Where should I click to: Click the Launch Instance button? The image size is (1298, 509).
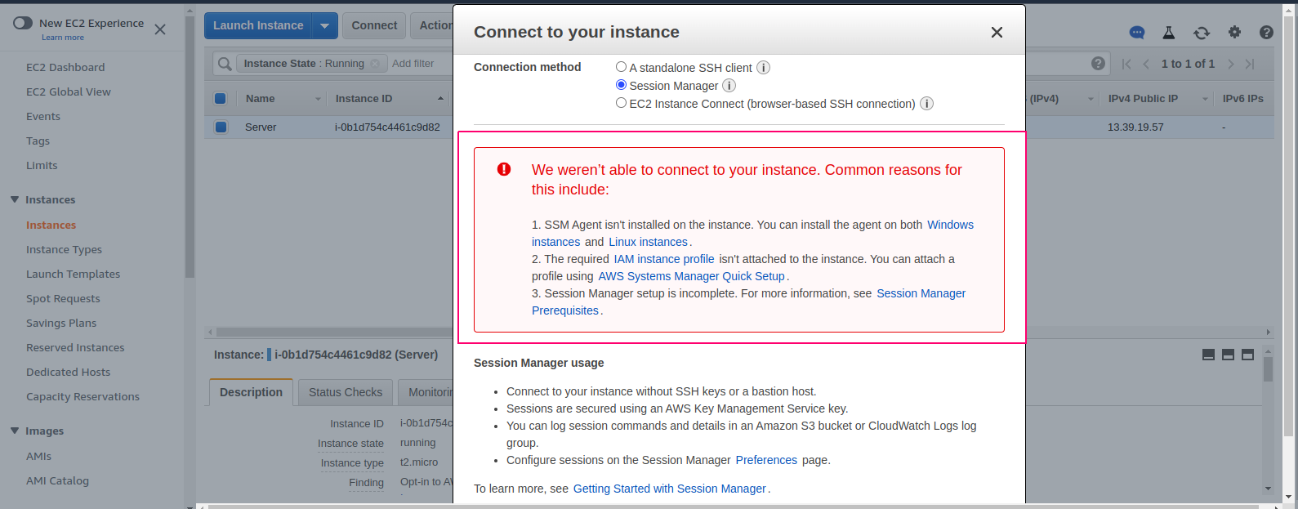(x=258, y=26)
